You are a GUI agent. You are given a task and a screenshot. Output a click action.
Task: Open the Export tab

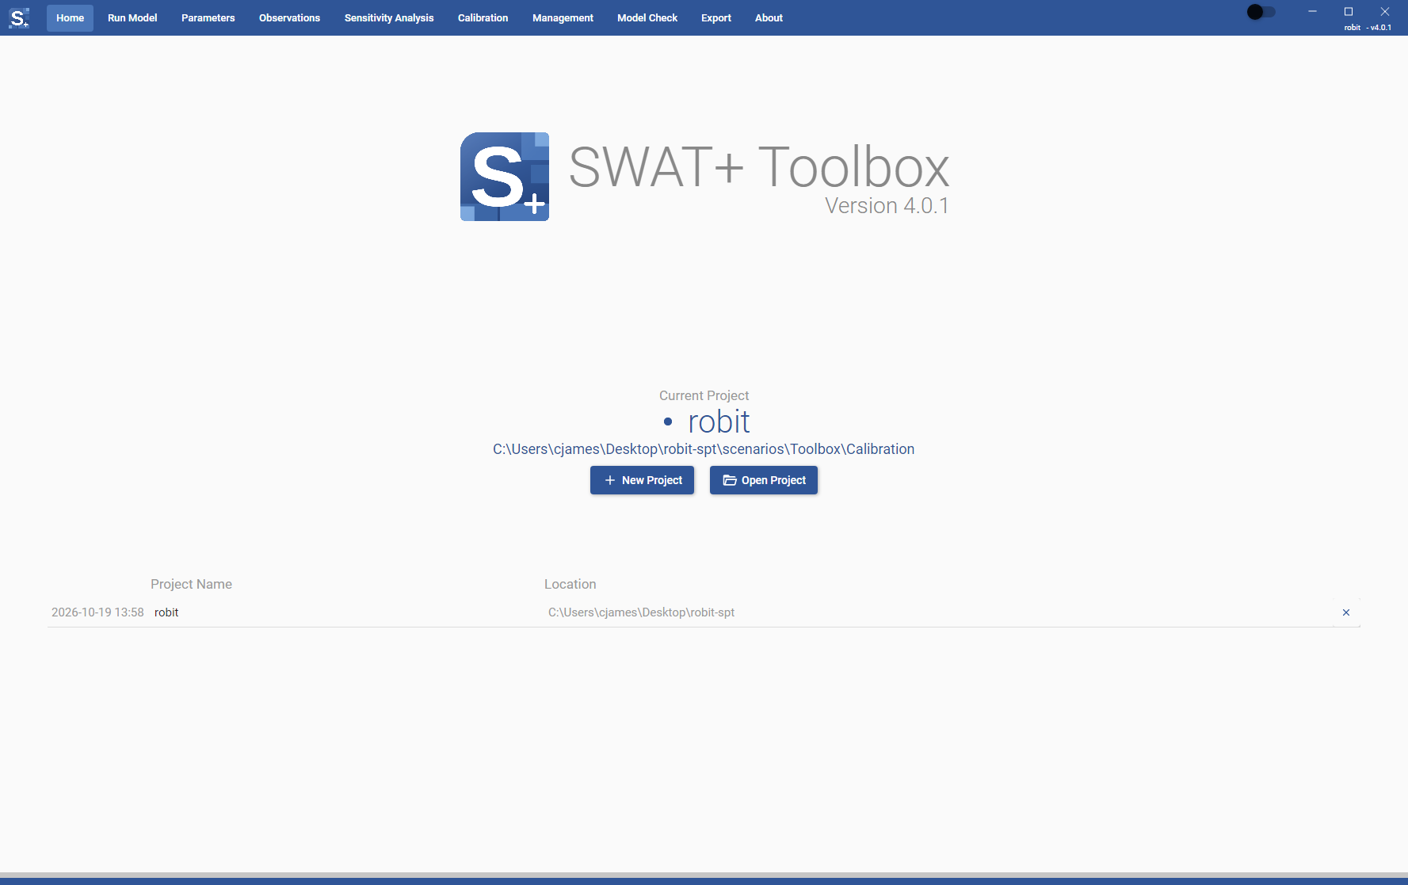coord(716,17)
